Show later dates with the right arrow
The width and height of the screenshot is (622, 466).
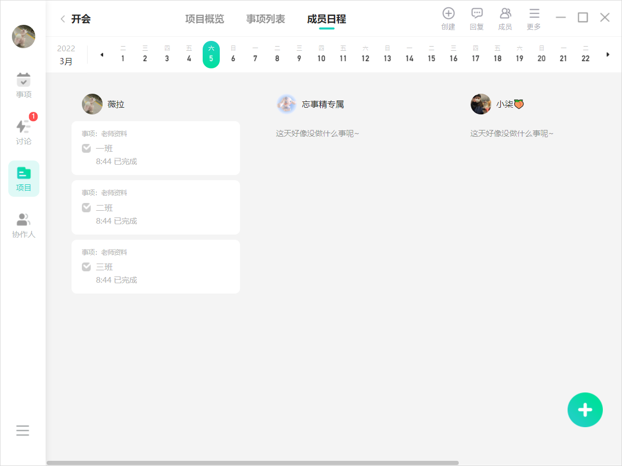click(x=608, y=54)
